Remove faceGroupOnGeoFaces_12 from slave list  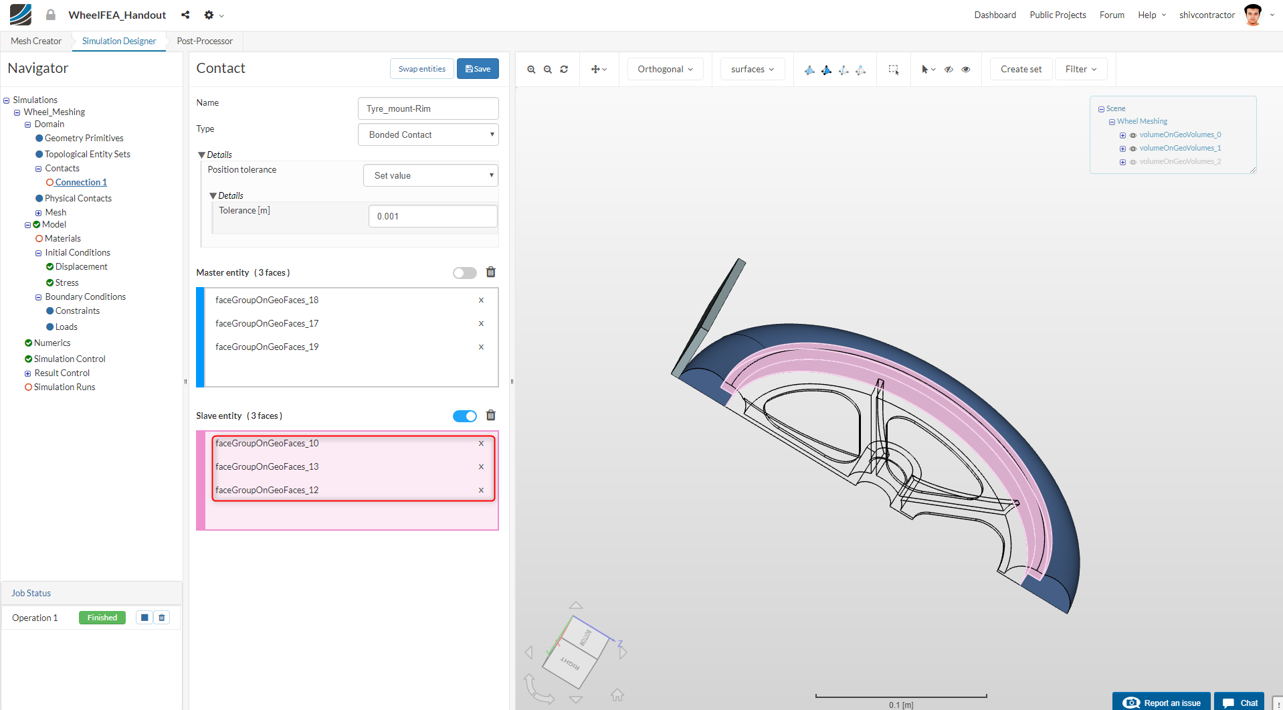tap(481, 491)
